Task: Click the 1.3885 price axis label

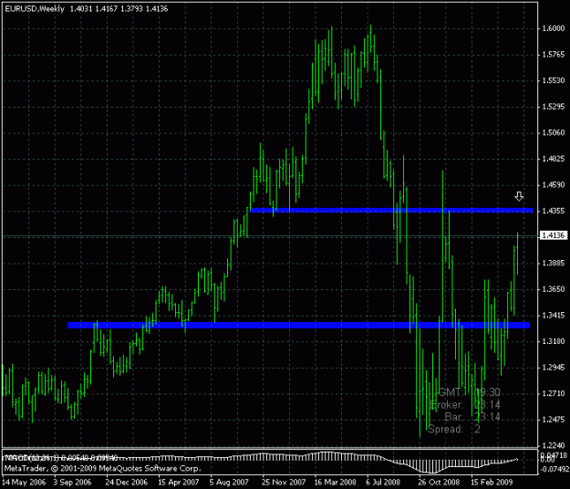Action: (x=554, y=264)
